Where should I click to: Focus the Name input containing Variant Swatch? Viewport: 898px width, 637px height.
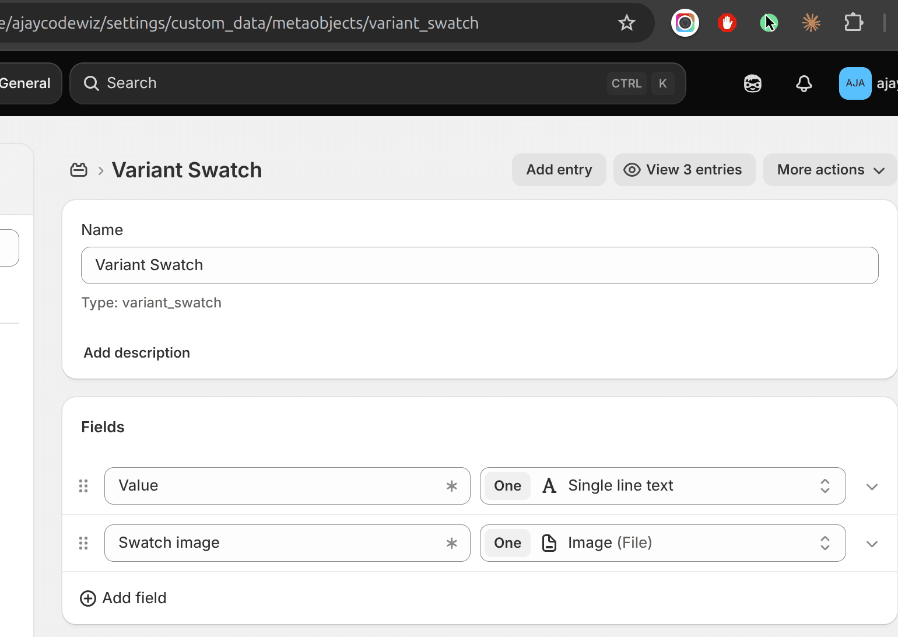[x=480, y=265]
